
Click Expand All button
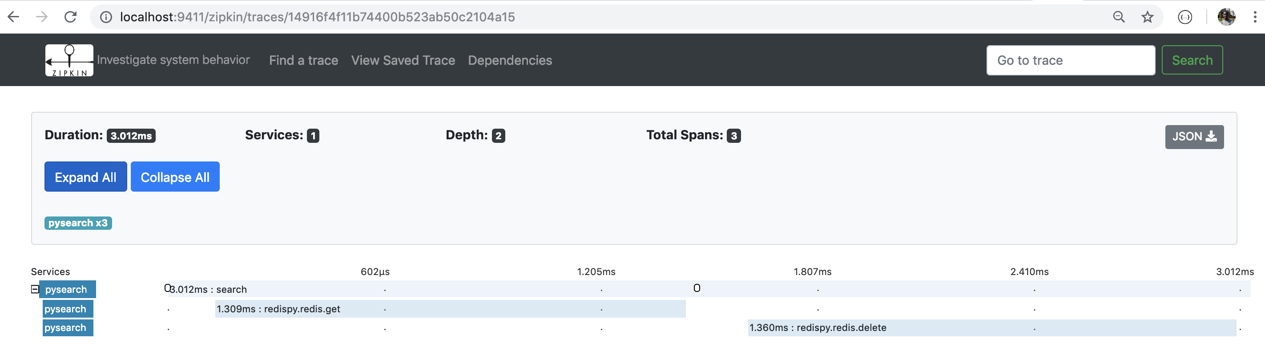pyautogui.click(x=85, y=177)
